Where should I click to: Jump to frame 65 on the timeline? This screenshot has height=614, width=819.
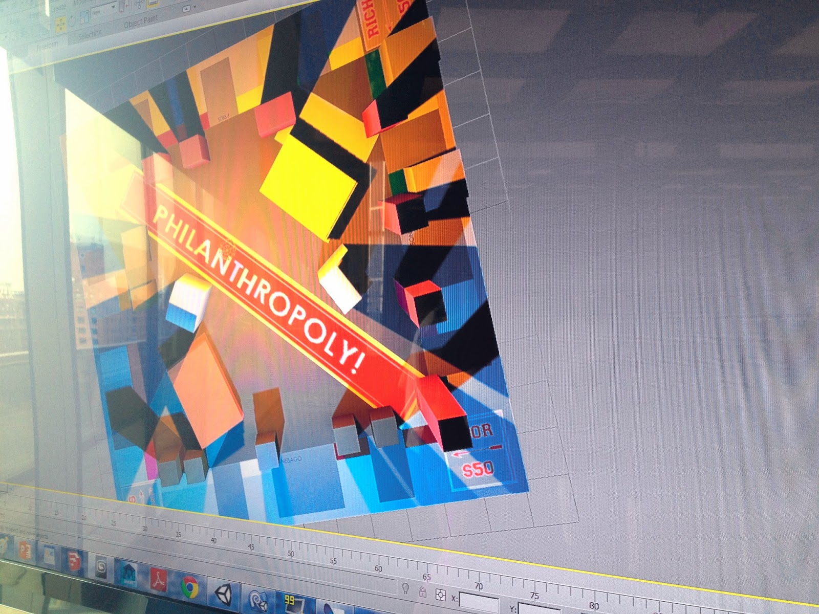[x=426, y=577]
